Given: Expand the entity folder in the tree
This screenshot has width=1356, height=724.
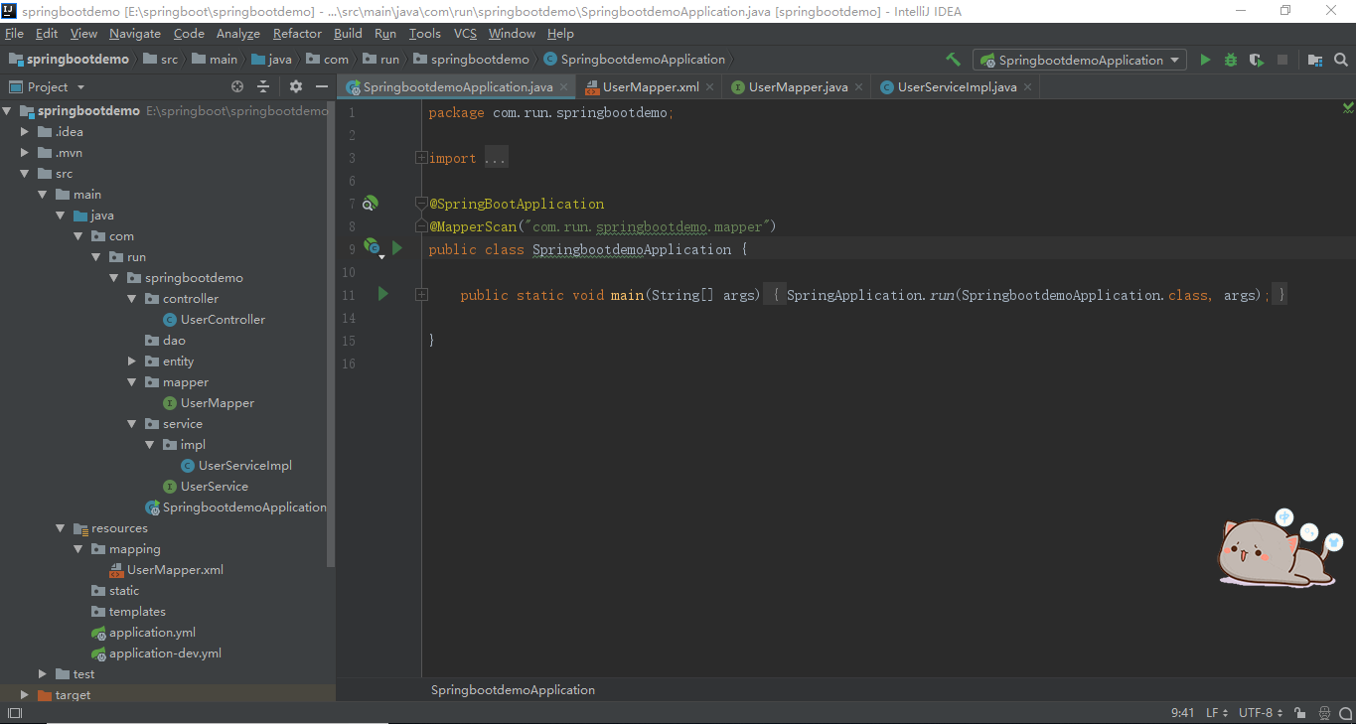Looking at the screenshot, I should click(132, 362).
